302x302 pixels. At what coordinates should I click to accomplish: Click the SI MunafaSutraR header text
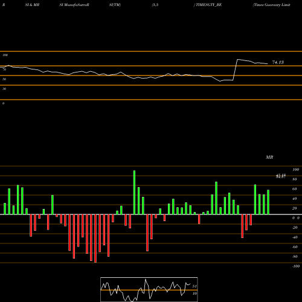[x=74, y=5]
